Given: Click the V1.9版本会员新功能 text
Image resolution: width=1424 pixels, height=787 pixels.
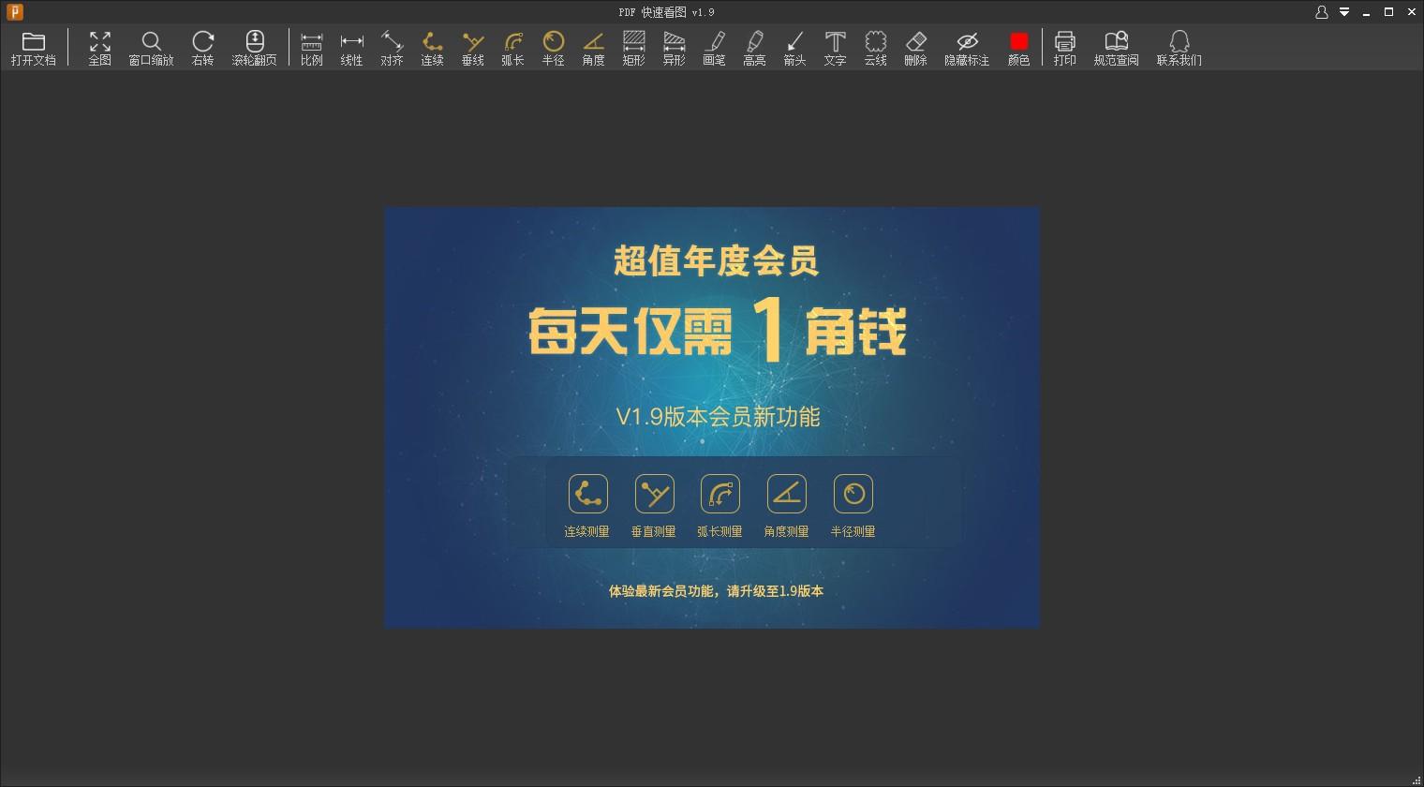Looking at the screenshot, I should [x=718, y=417].
